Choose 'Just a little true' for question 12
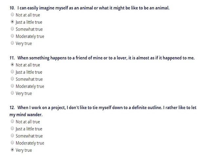The image size is (210, 157). [12, 129]
